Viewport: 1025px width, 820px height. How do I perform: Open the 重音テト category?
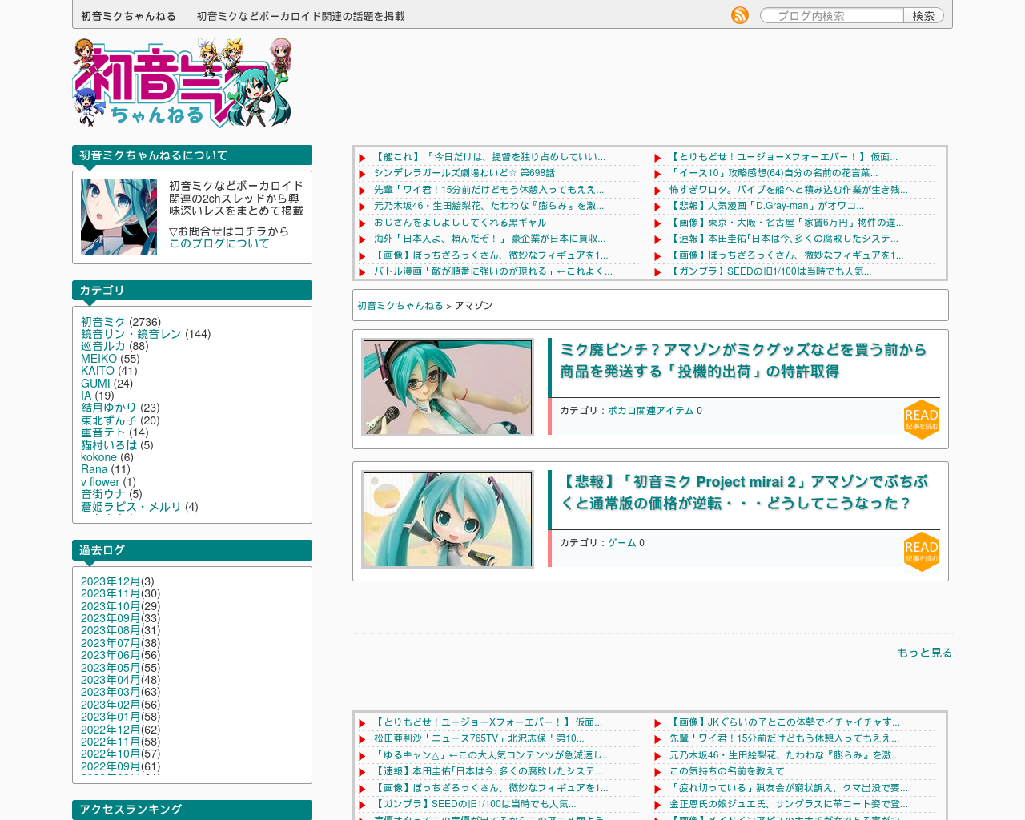click(103, 432)
